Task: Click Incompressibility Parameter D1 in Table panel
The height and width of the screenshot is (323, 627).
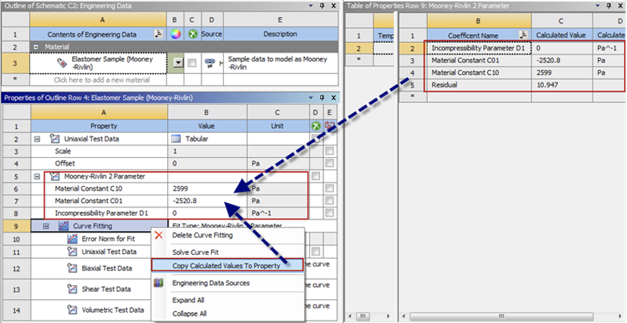Action: tap(478, 48)
